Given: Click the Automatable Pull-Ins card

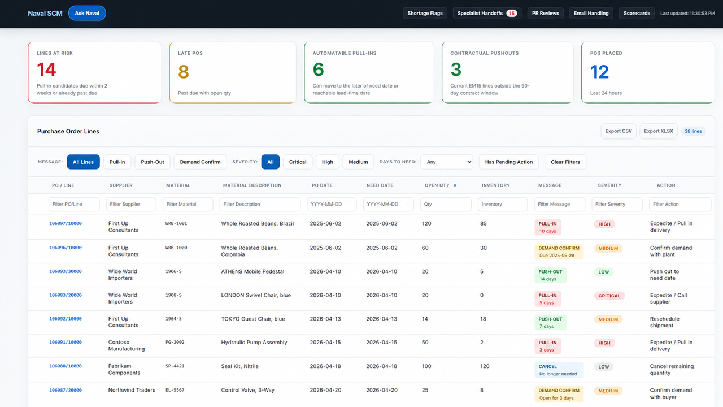Looking at the screenshot, I should [369, 72].
